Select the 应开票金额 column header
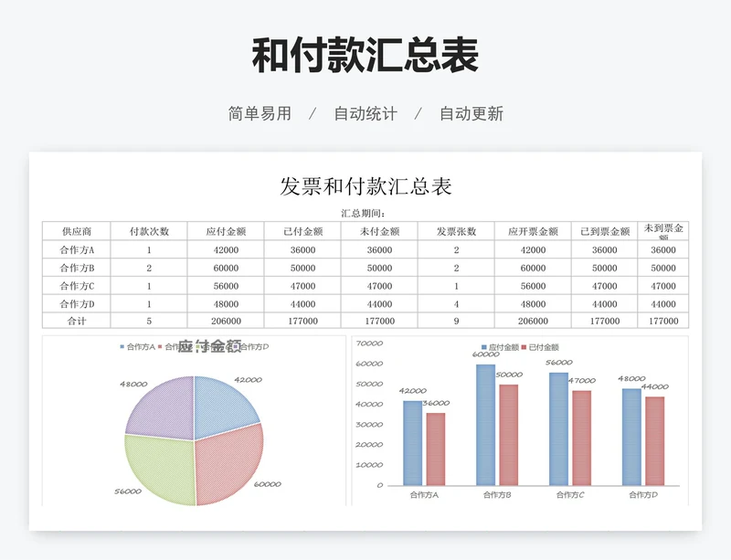This screenshot has width=731, height=560. pos(533,231)
